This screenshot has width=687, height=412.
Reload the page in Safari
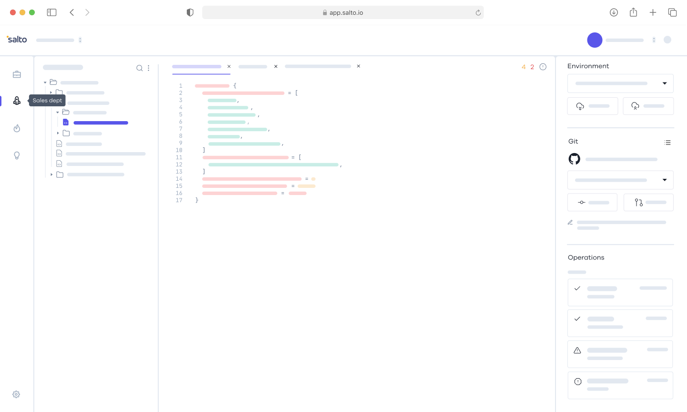[x=478, y=13]
